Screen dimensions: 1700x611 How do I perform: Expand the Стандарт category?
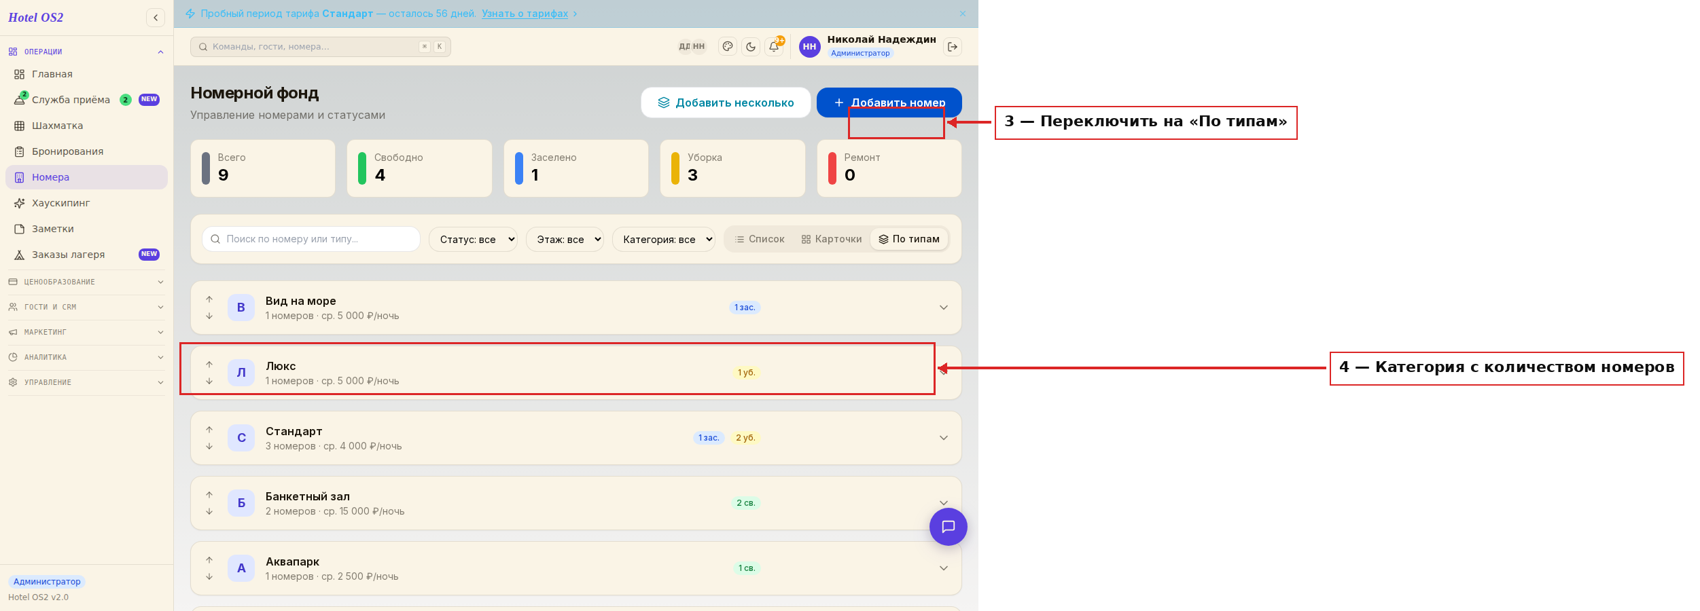[x=944, y=438]
